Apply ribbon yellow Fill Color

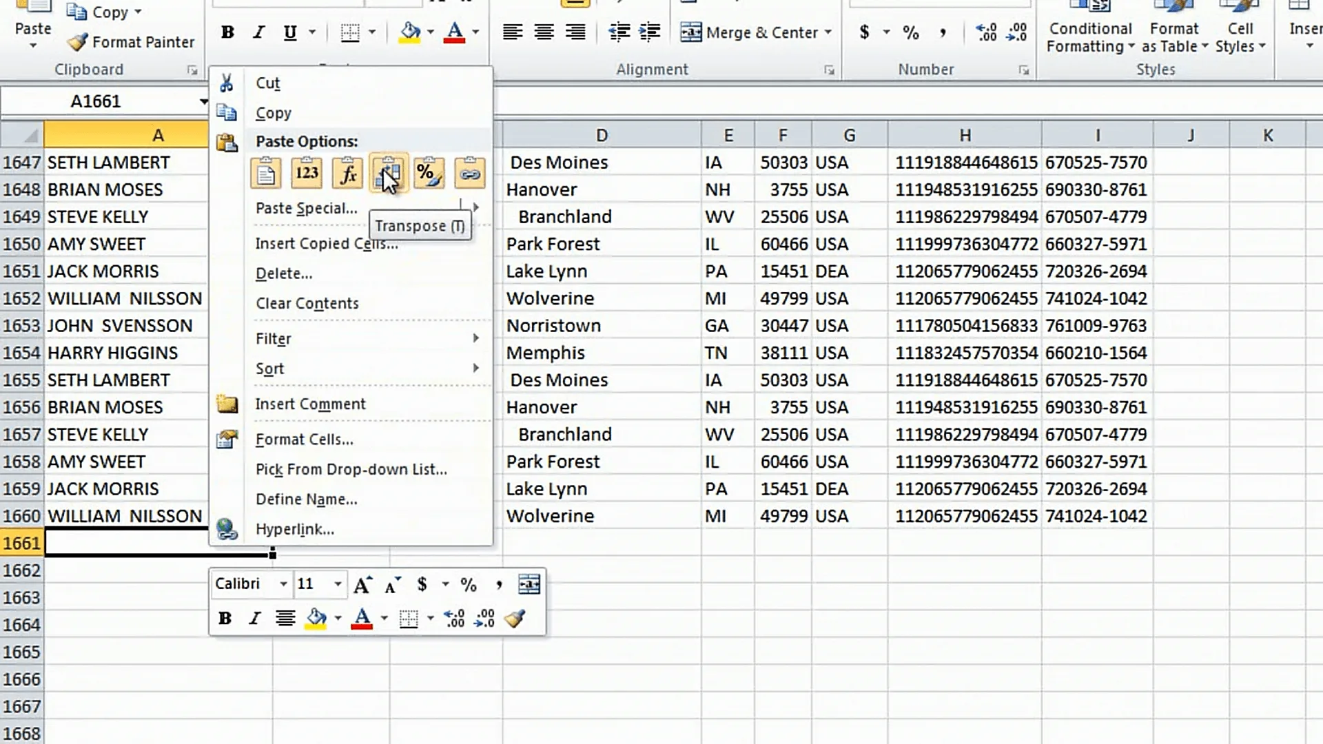pyautogui.click(x=410, y=32)
